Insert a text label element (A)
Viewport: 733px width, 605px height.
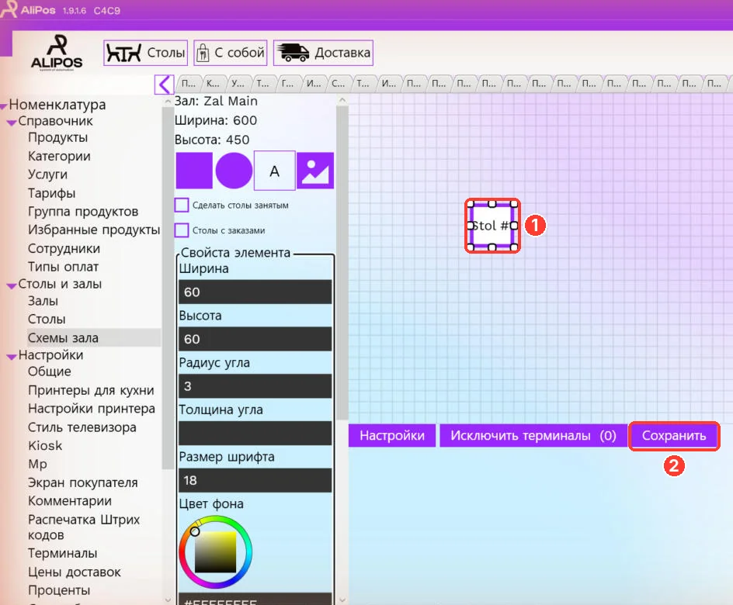[x=274, y=171]
